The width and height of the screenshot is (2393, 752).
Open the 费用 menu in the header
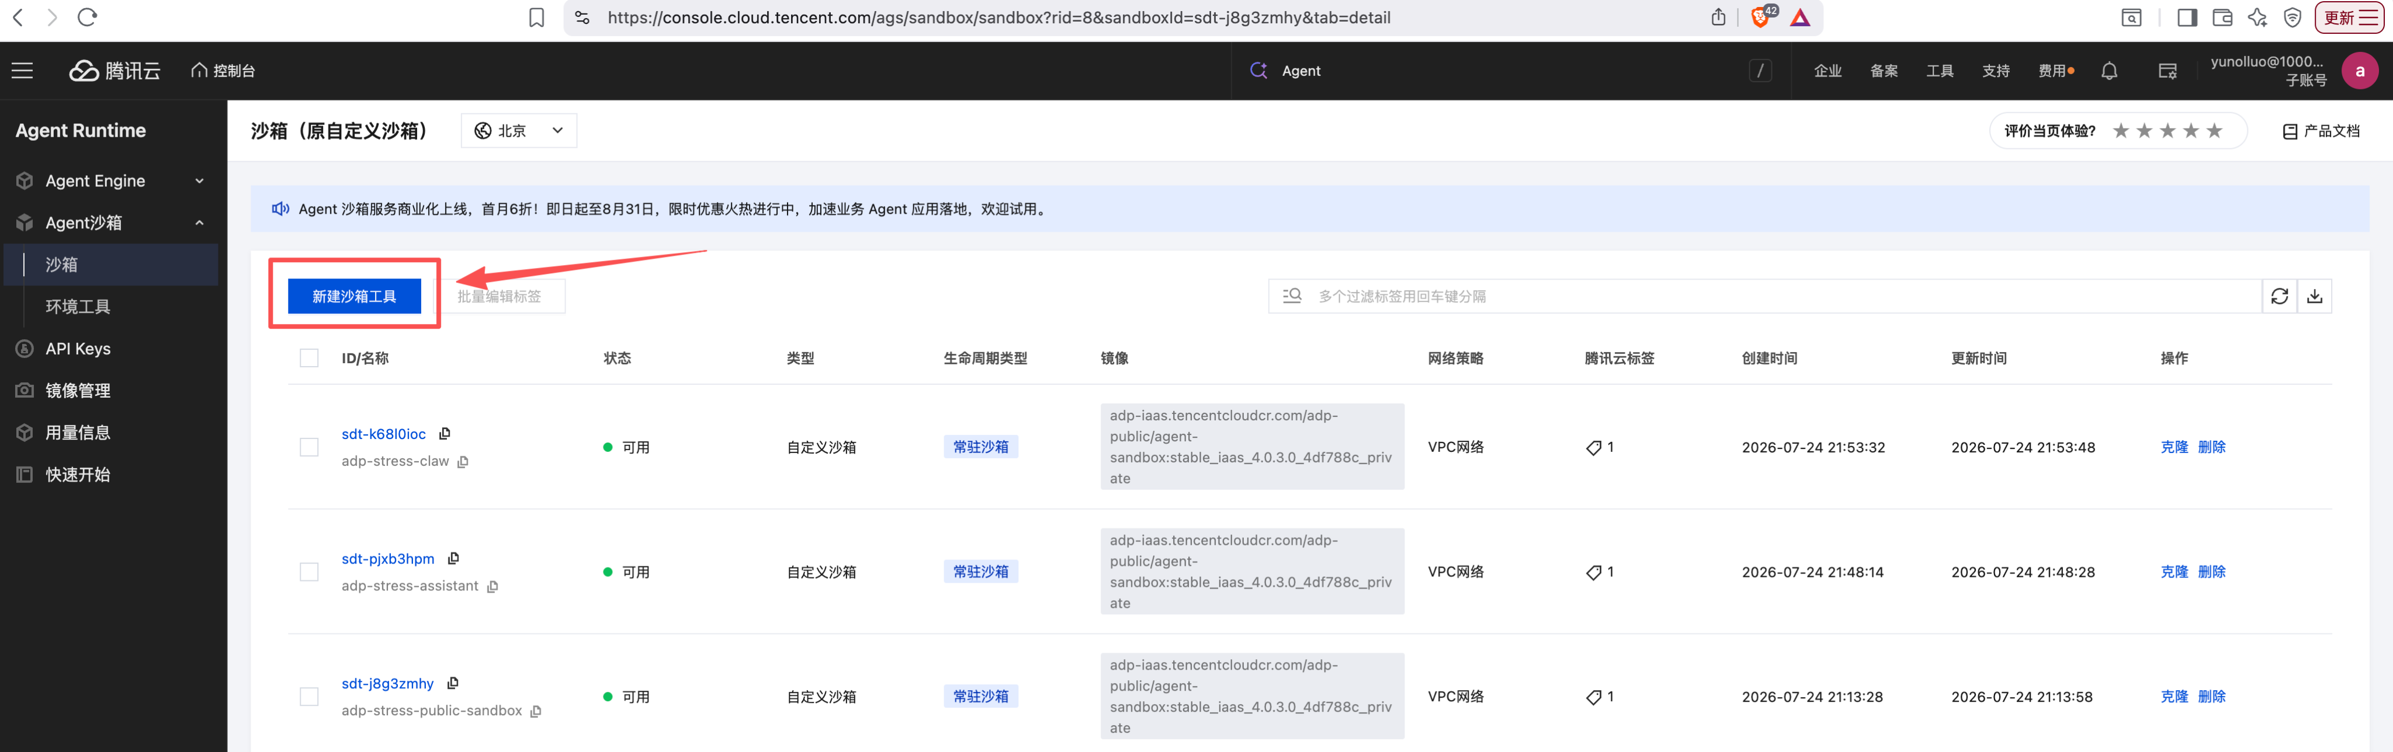pos(2055,71)
